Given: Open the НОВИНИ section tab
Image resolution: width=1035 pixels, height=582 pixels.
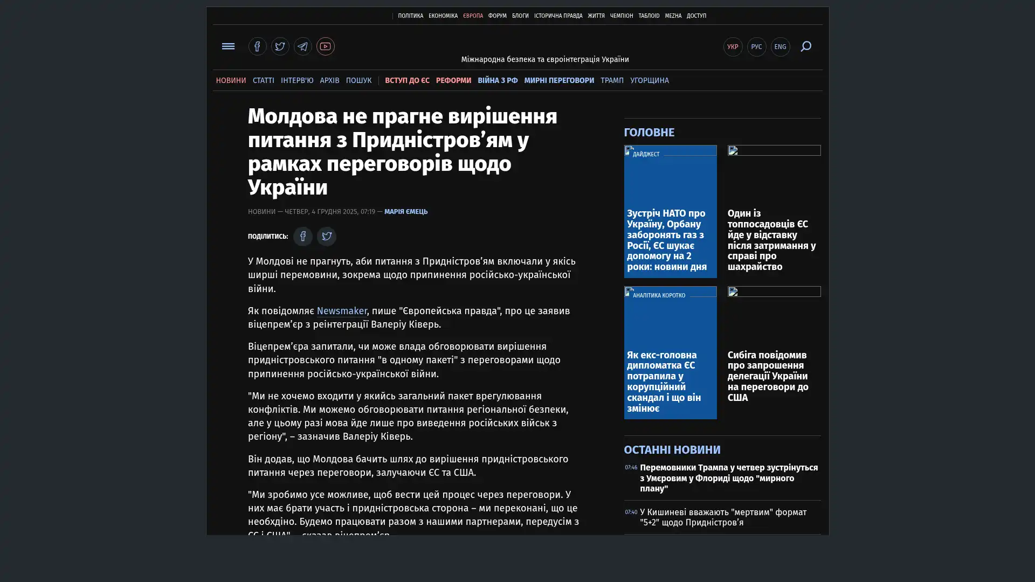Looking at the screenshot, I should [x=231, y=80].
